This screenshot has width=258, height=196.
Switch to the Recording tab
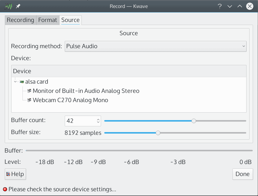[x=20, y=20]
